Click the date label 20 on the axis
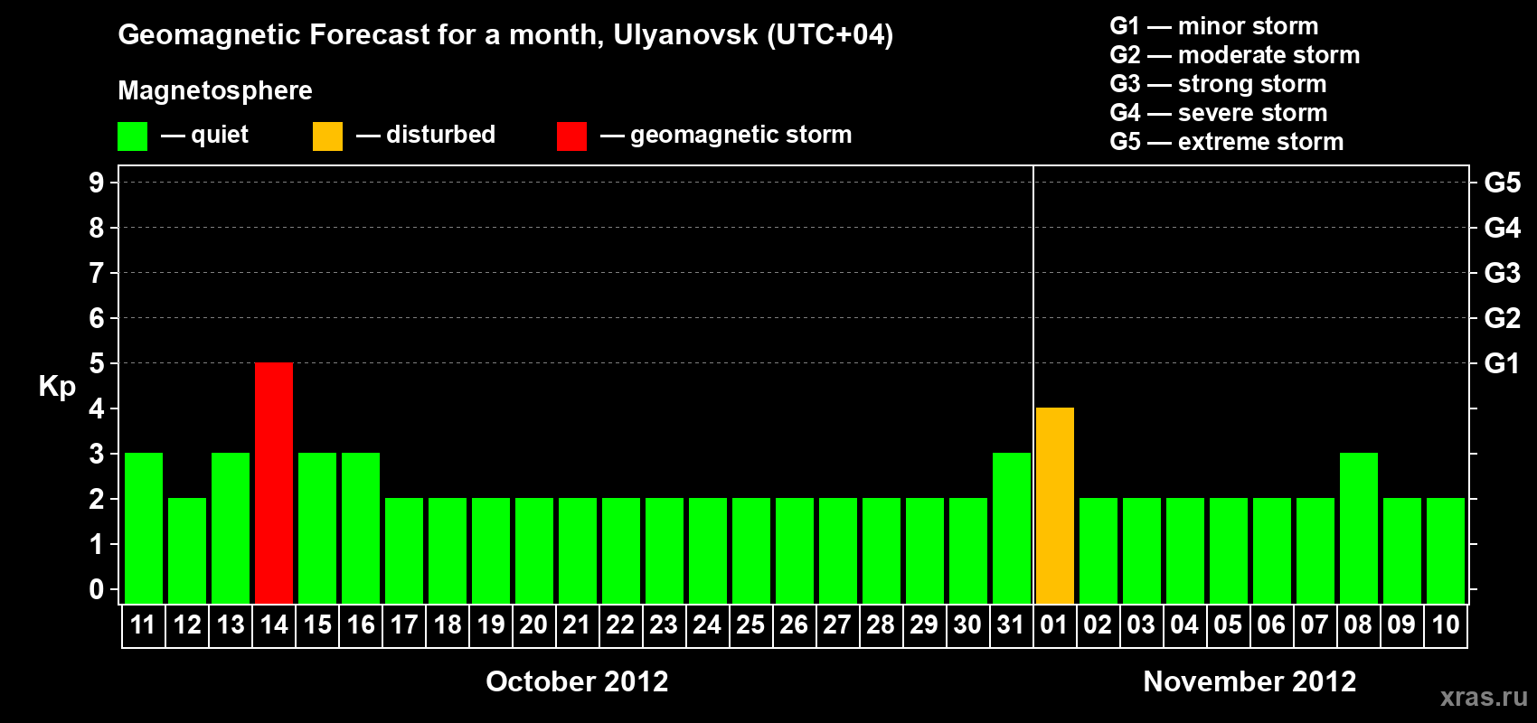The height and width of the screenshot is (723, 1537). point(533,624)
